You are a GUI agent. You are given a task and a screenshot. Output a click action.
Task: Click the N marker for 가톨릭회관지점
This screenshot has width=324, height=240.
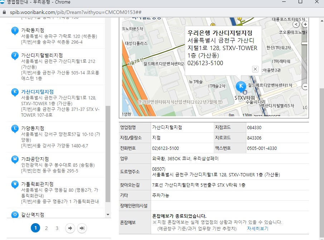[15, 184]
